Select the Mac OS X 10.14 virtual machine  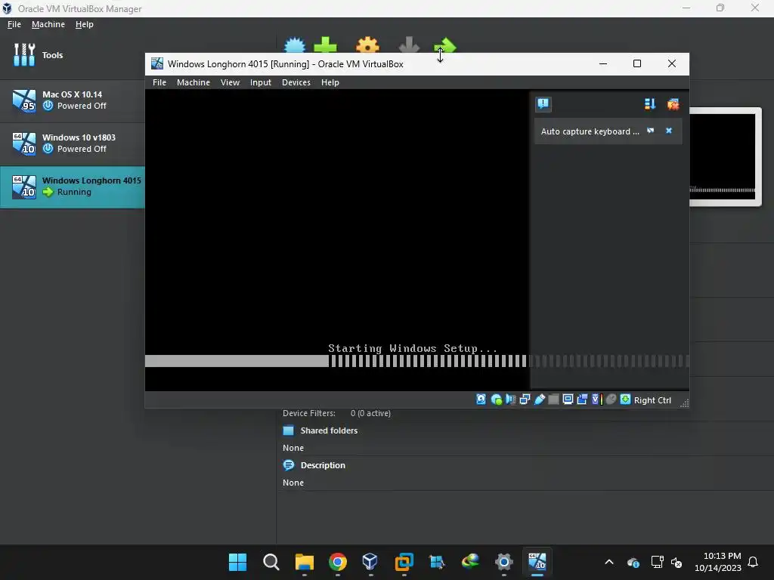(72, 100)
